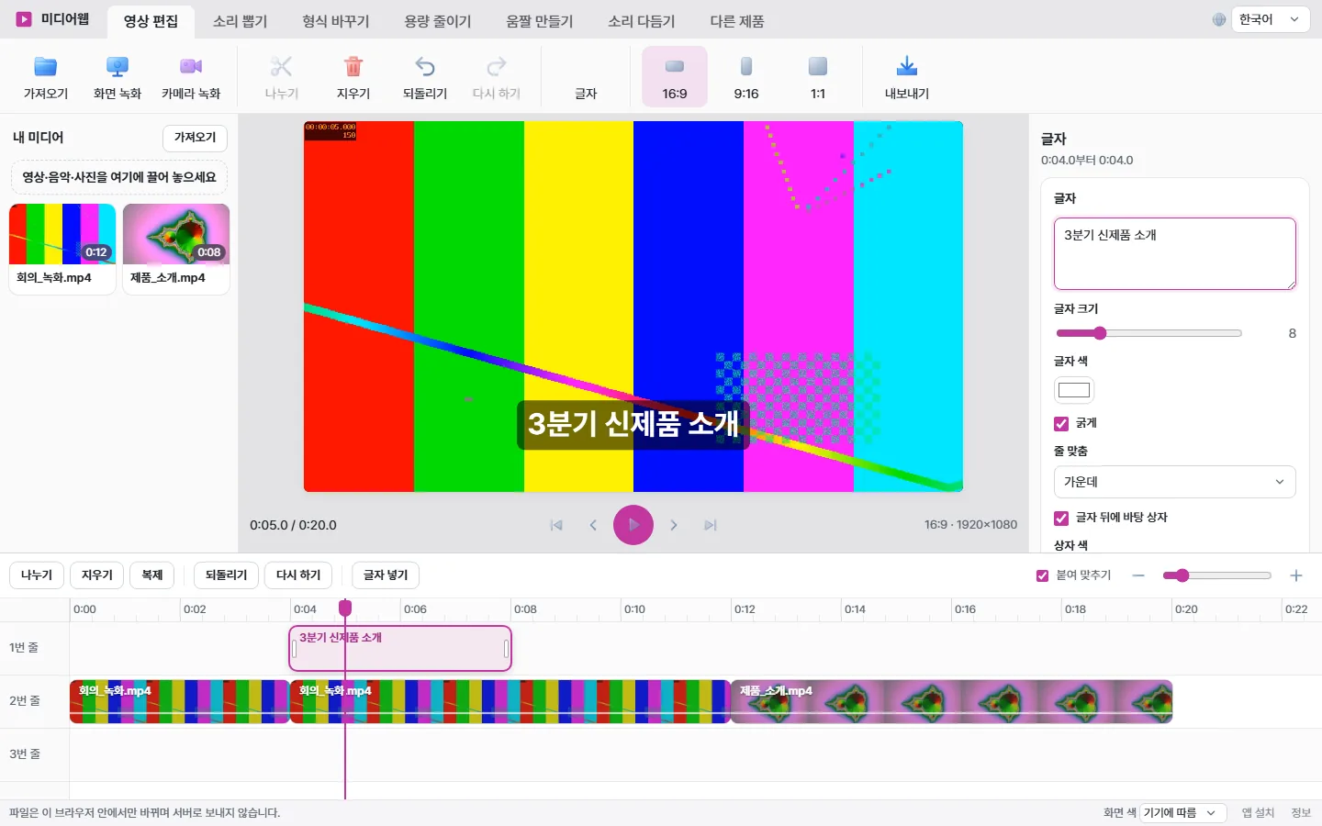Jump to the end of the video
The image size is (1322, 826).
(711, 525)
